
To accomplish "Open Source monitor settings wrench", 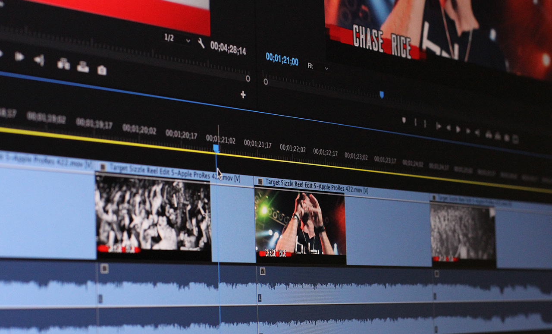I will point(201,43).
